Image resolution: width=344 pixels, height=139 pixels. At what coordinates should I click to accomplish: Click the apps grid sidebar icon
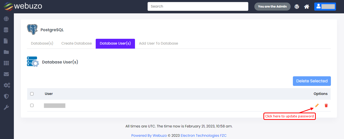[6, 63]
